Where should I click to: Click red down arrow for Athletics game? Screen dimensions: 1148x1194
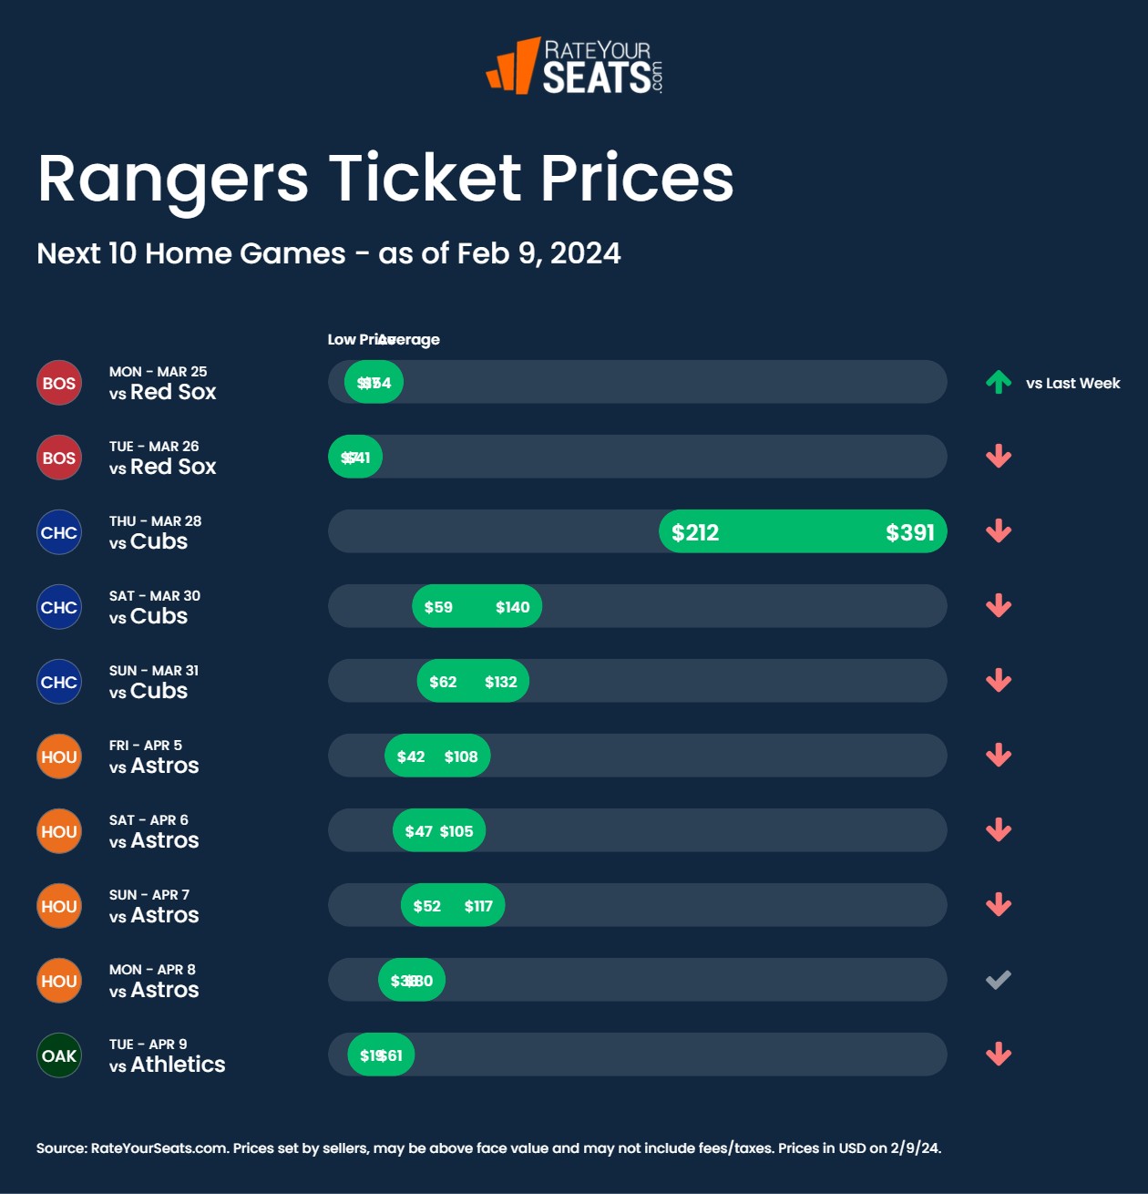coord(999,1055)
